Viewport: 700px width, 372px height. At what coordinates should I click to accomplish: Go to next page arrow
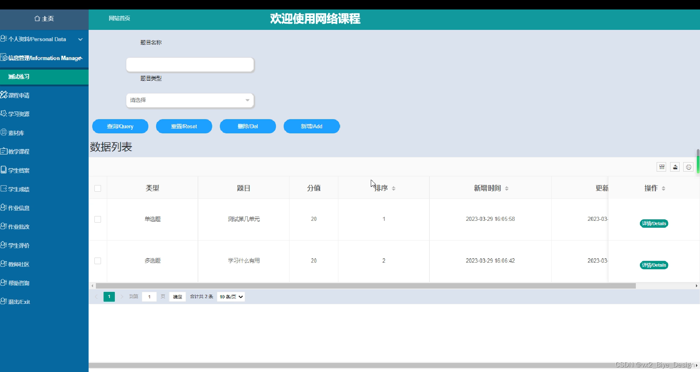pyautogui.click(x=122, y=297)
